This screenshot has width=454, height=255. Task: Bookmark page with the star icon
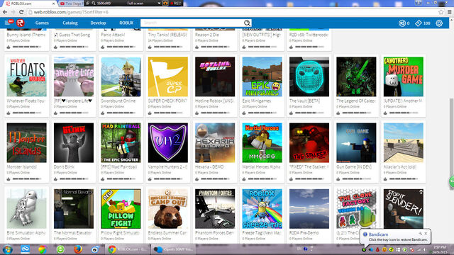click(441, 12)
